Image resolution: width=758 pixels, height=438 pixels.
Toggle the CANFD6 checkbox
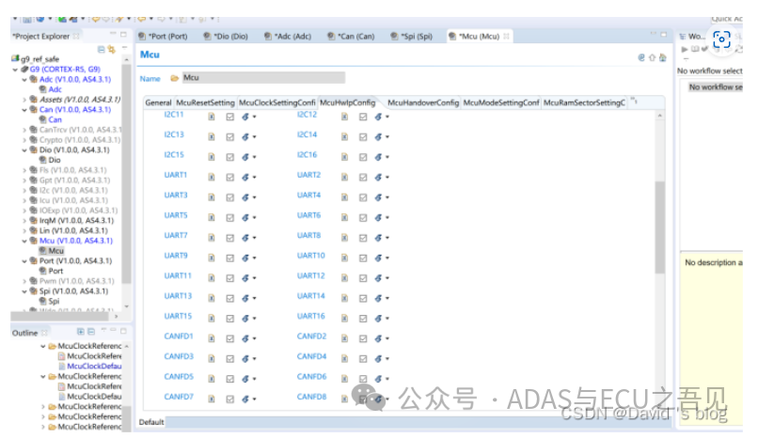[x=363, y=379]
